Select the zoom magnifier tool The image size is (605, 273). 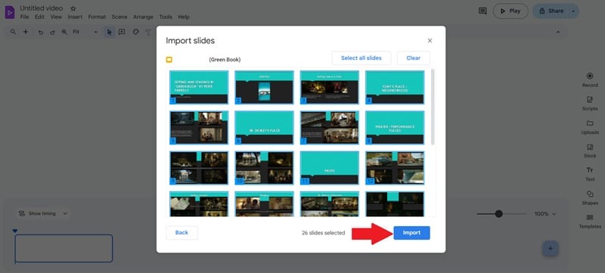[x=64, y=33]
